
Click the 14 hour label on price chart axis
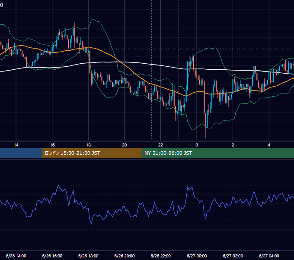(16, 145)
